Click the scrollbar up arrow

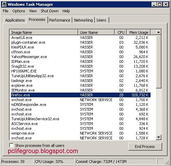click(x=159, y=32)
